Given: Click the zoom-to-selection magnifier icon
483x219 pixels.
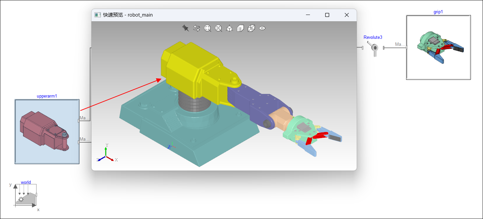Looking at the screenshot, I should pos(218,28).
